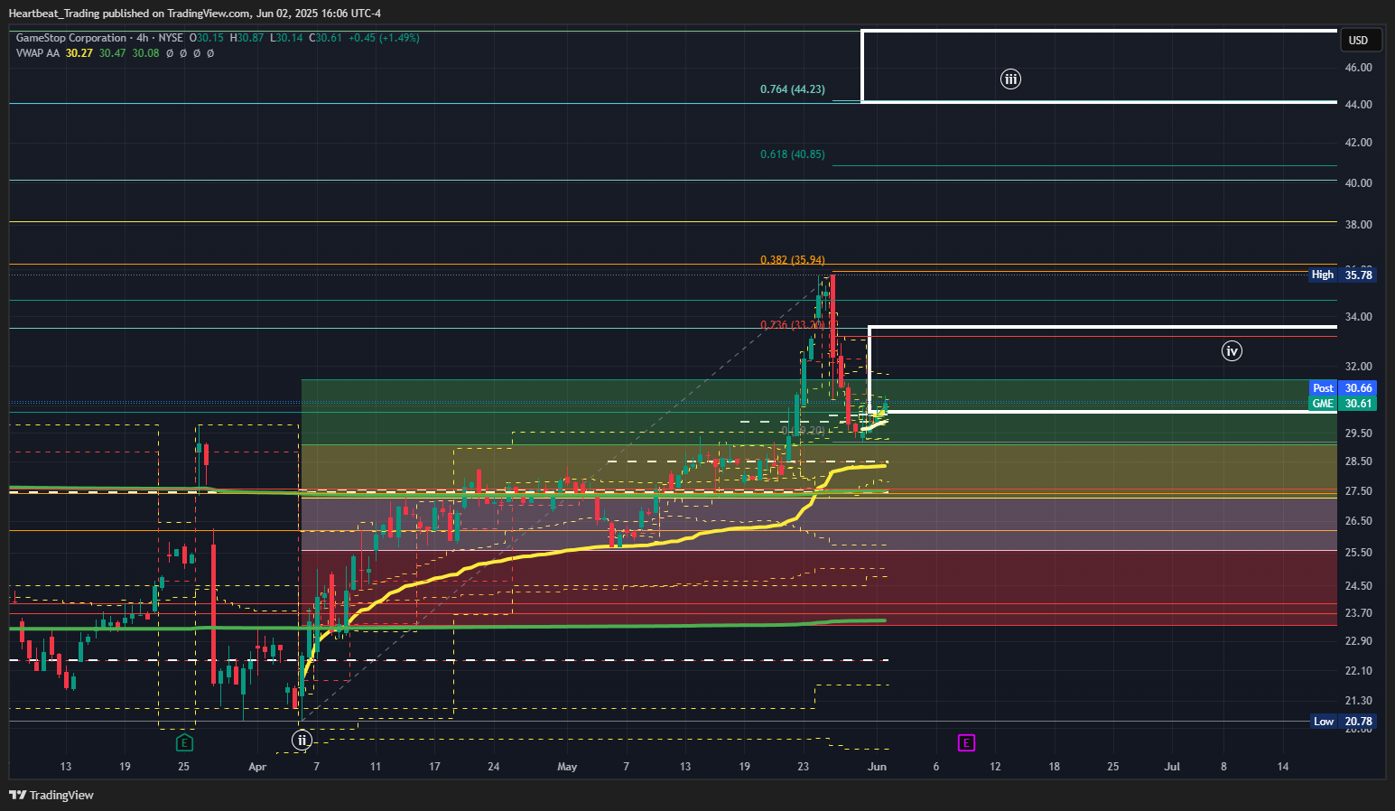Click the GME 30.61 price tag
1395x811 pixels.
1343,404
